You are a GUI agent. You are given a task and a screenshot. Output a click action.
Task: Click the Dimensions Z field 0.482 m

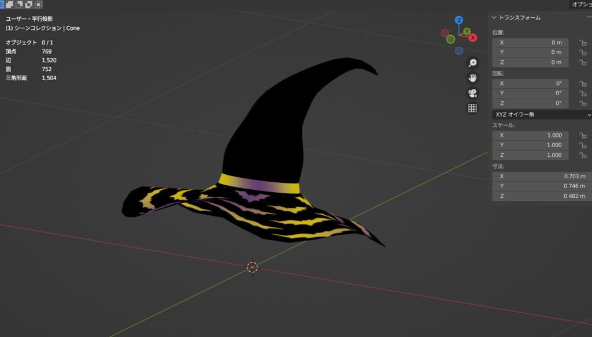[542, 196]
